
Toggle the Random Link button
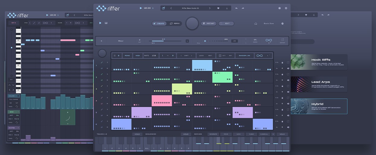tap(244, 56)
